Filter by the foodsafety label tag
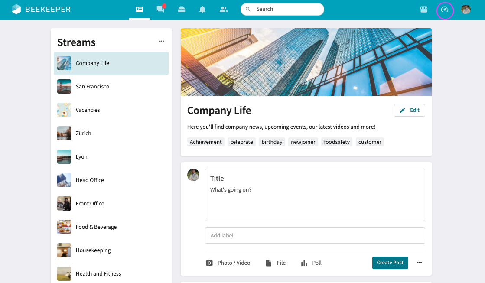 coord(337,142)
